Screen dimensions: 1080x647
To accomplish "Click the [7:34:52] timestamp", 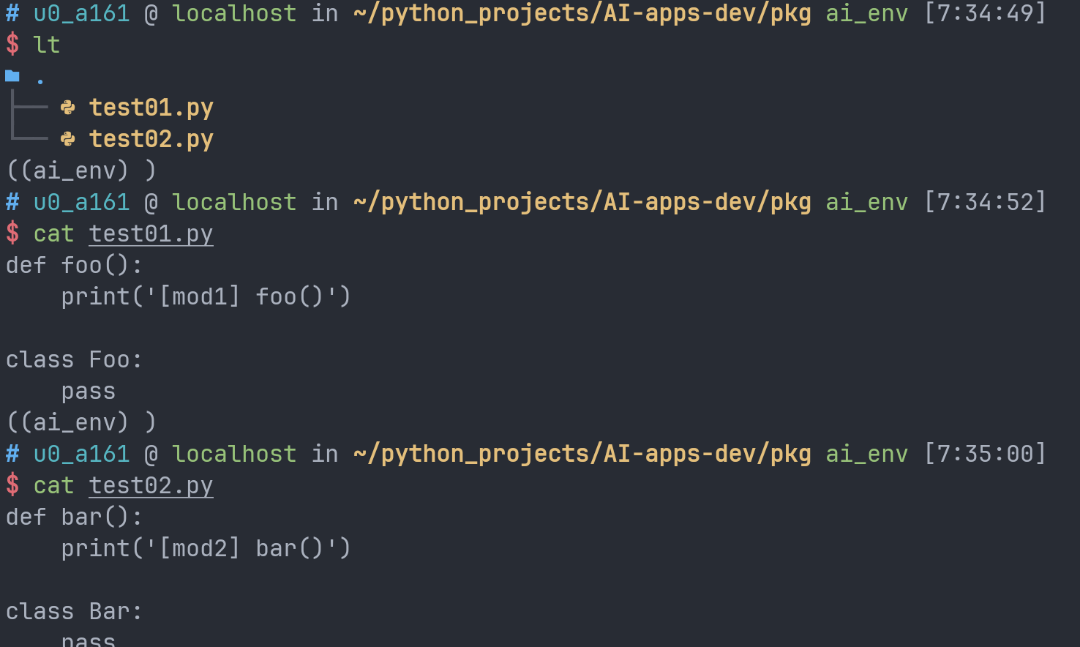I will click(x=985, y=202).
